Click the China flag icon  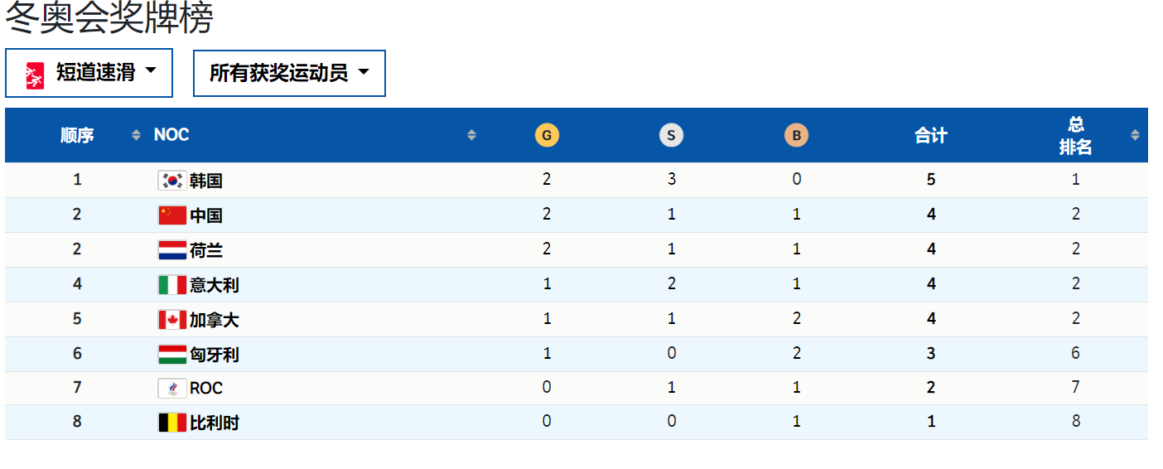[172, 215]
